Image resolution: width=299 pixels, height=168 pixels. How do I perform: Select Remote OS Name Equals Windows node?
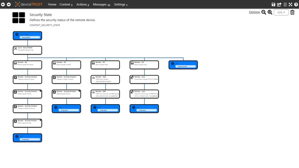(27, 65)
